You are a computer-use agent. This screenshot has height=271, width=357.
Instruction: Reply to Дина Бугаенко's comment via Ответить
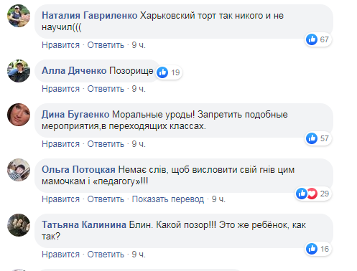coord(106,144)
